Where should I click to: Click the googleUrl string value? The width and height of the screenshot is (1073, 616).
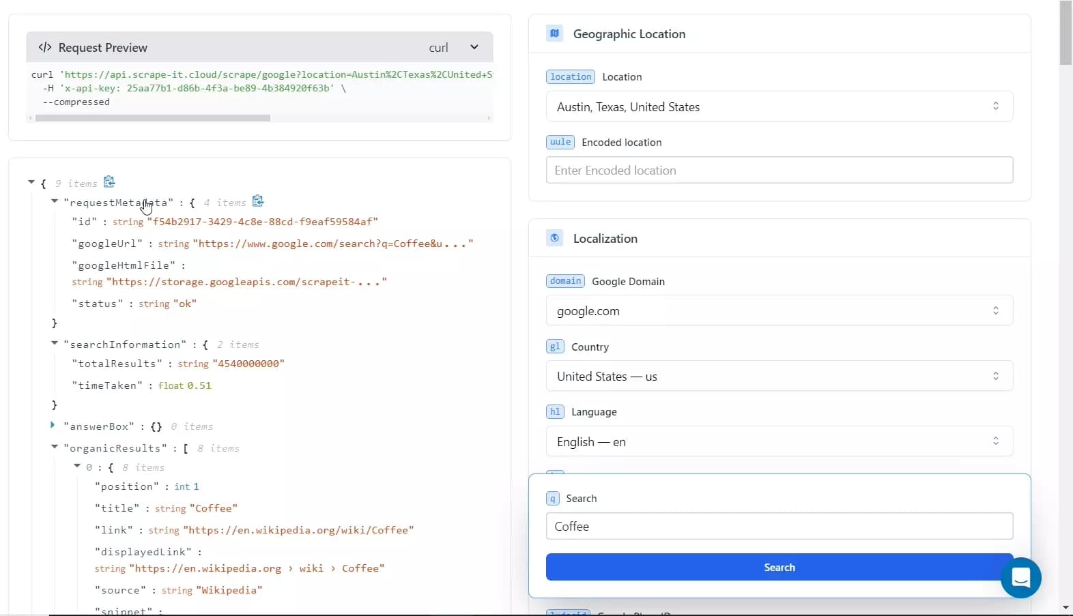333,244
